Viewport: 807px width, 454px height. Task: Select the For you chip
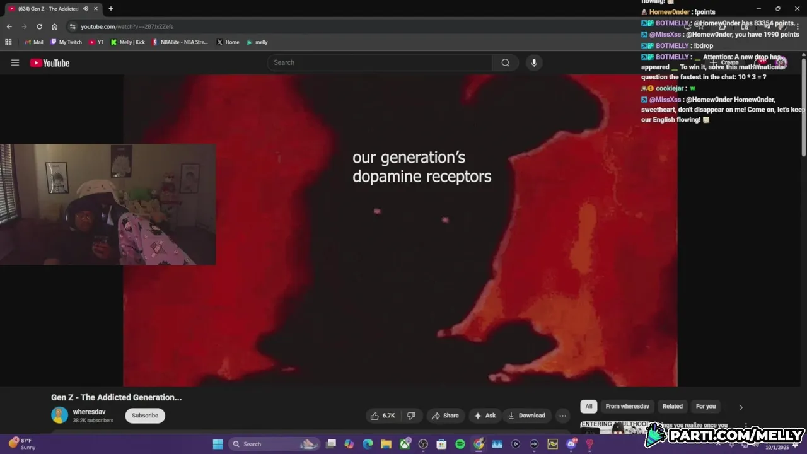705,406
